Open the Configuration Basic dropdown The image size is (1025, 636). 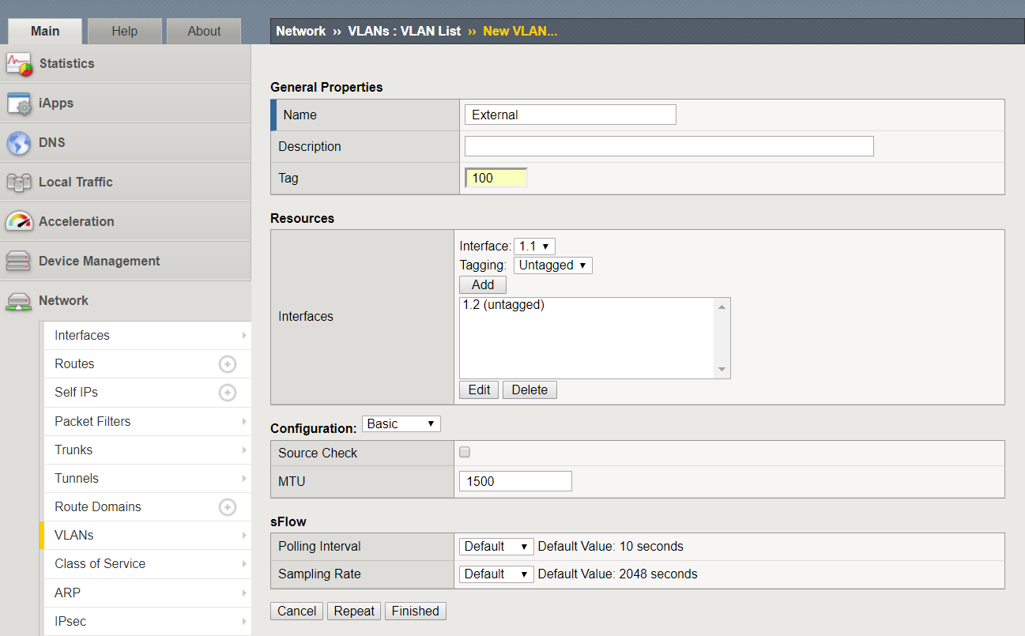(401, 424)
